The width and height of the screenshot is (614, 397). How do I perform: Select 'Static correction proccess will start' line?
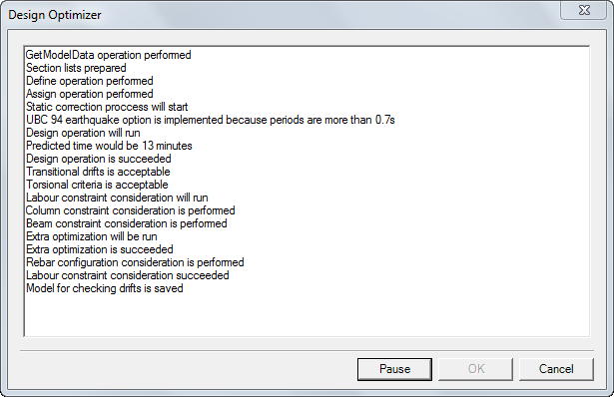click(107, 107)
